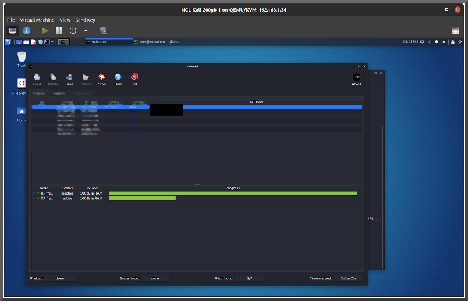The height and width of the screenshot is (301, 468).
Task: Pause the virtual machine
Action: [x=59, y=30]
